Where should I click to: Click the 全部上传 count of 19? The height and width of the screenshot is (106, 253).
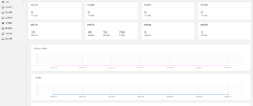[x=33, y=32]
